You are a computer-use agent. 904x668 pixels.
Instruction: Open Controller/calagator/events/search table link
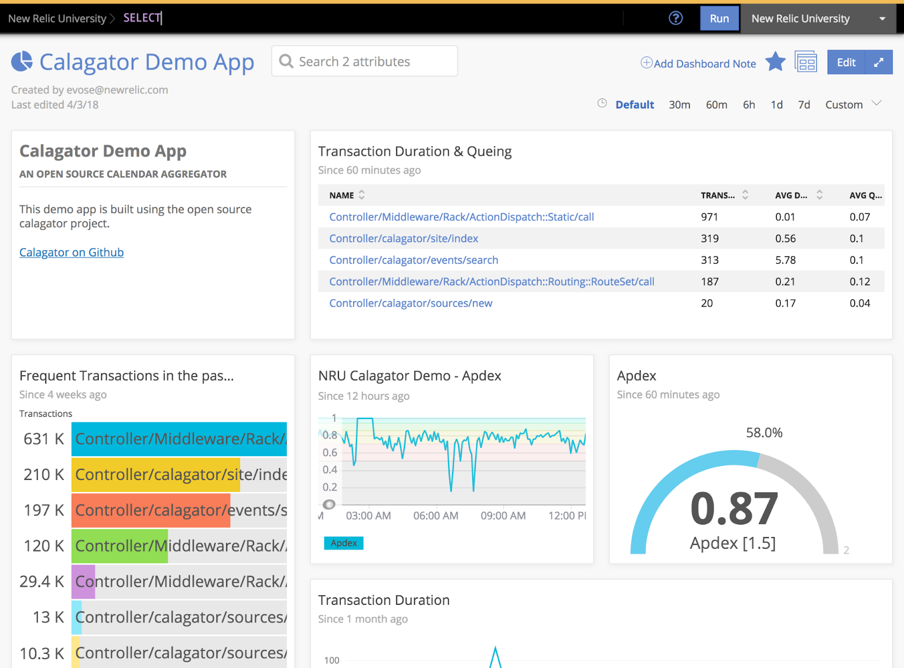pyautogui.click(x=414, y=260)
